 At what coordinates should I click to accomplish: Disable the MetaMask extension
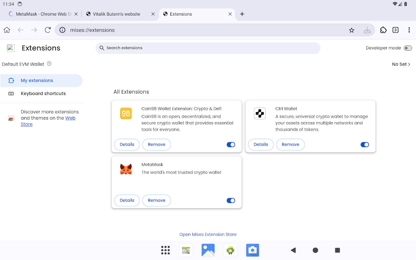(x=231, y=201)
